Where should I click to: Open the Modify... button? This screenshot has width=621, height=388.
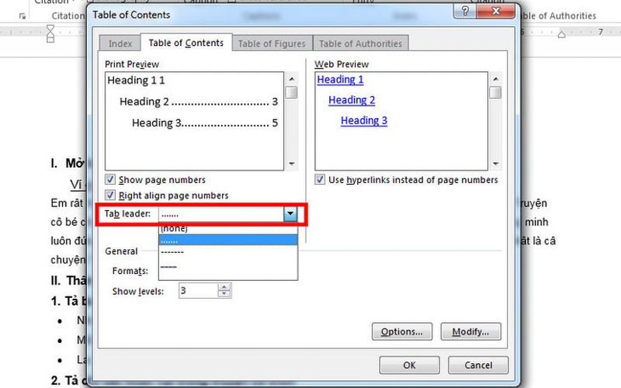point(471,331)
